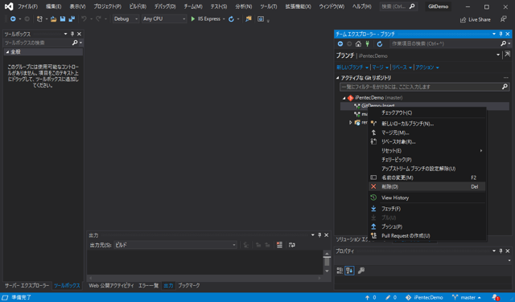Click the categorized view icon in Properties
The height and width of the screenshot is (302, 515).
click(340, 271)
